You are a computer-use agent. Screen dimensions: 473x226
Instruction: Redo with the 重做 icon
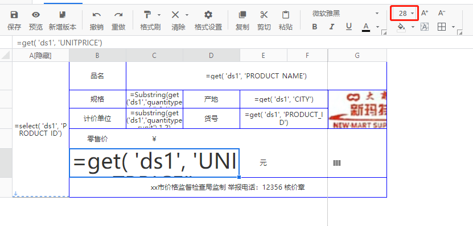[118, 14]
